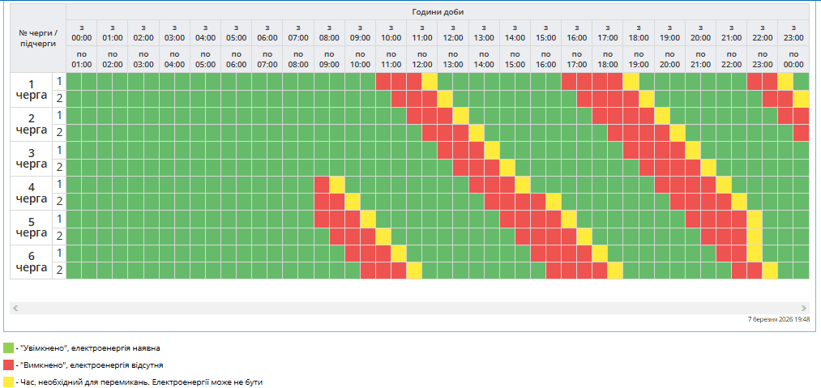This screenshot has height=388, width=821.
Task: Click the 'по 00:00' column header
Action: tap(793, 59)
